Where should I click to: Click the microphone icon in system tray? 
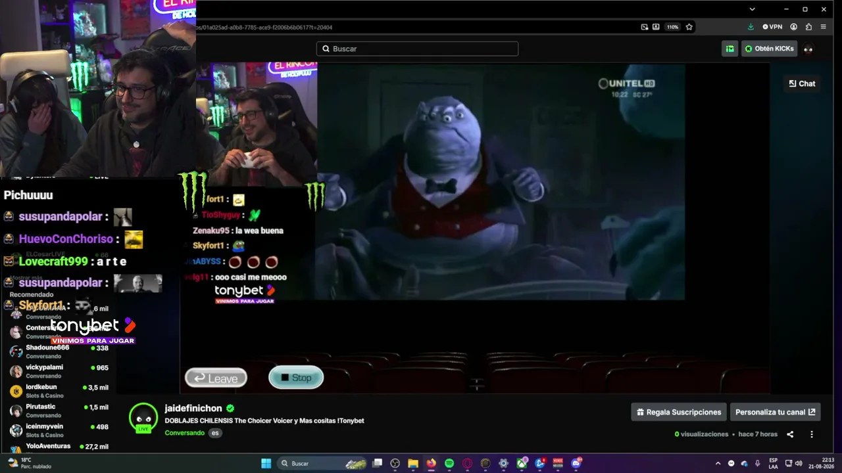[x=757, y=463]
